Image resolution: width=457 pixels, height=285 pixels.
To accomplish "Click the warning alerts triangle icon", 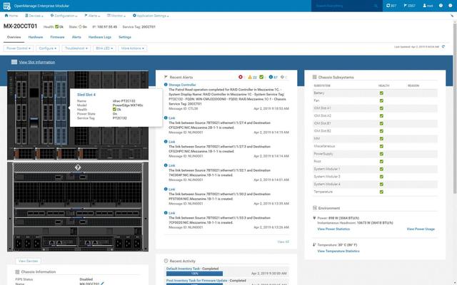I will point(251,76).
